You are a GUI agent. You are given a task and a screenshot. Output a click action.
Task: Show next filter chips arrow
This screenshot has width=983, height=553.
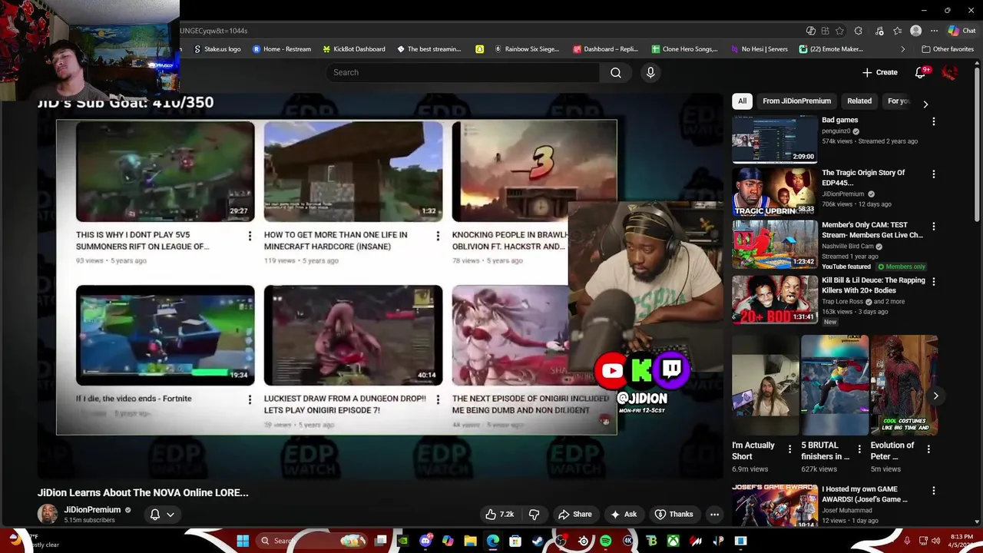point(925,104)
